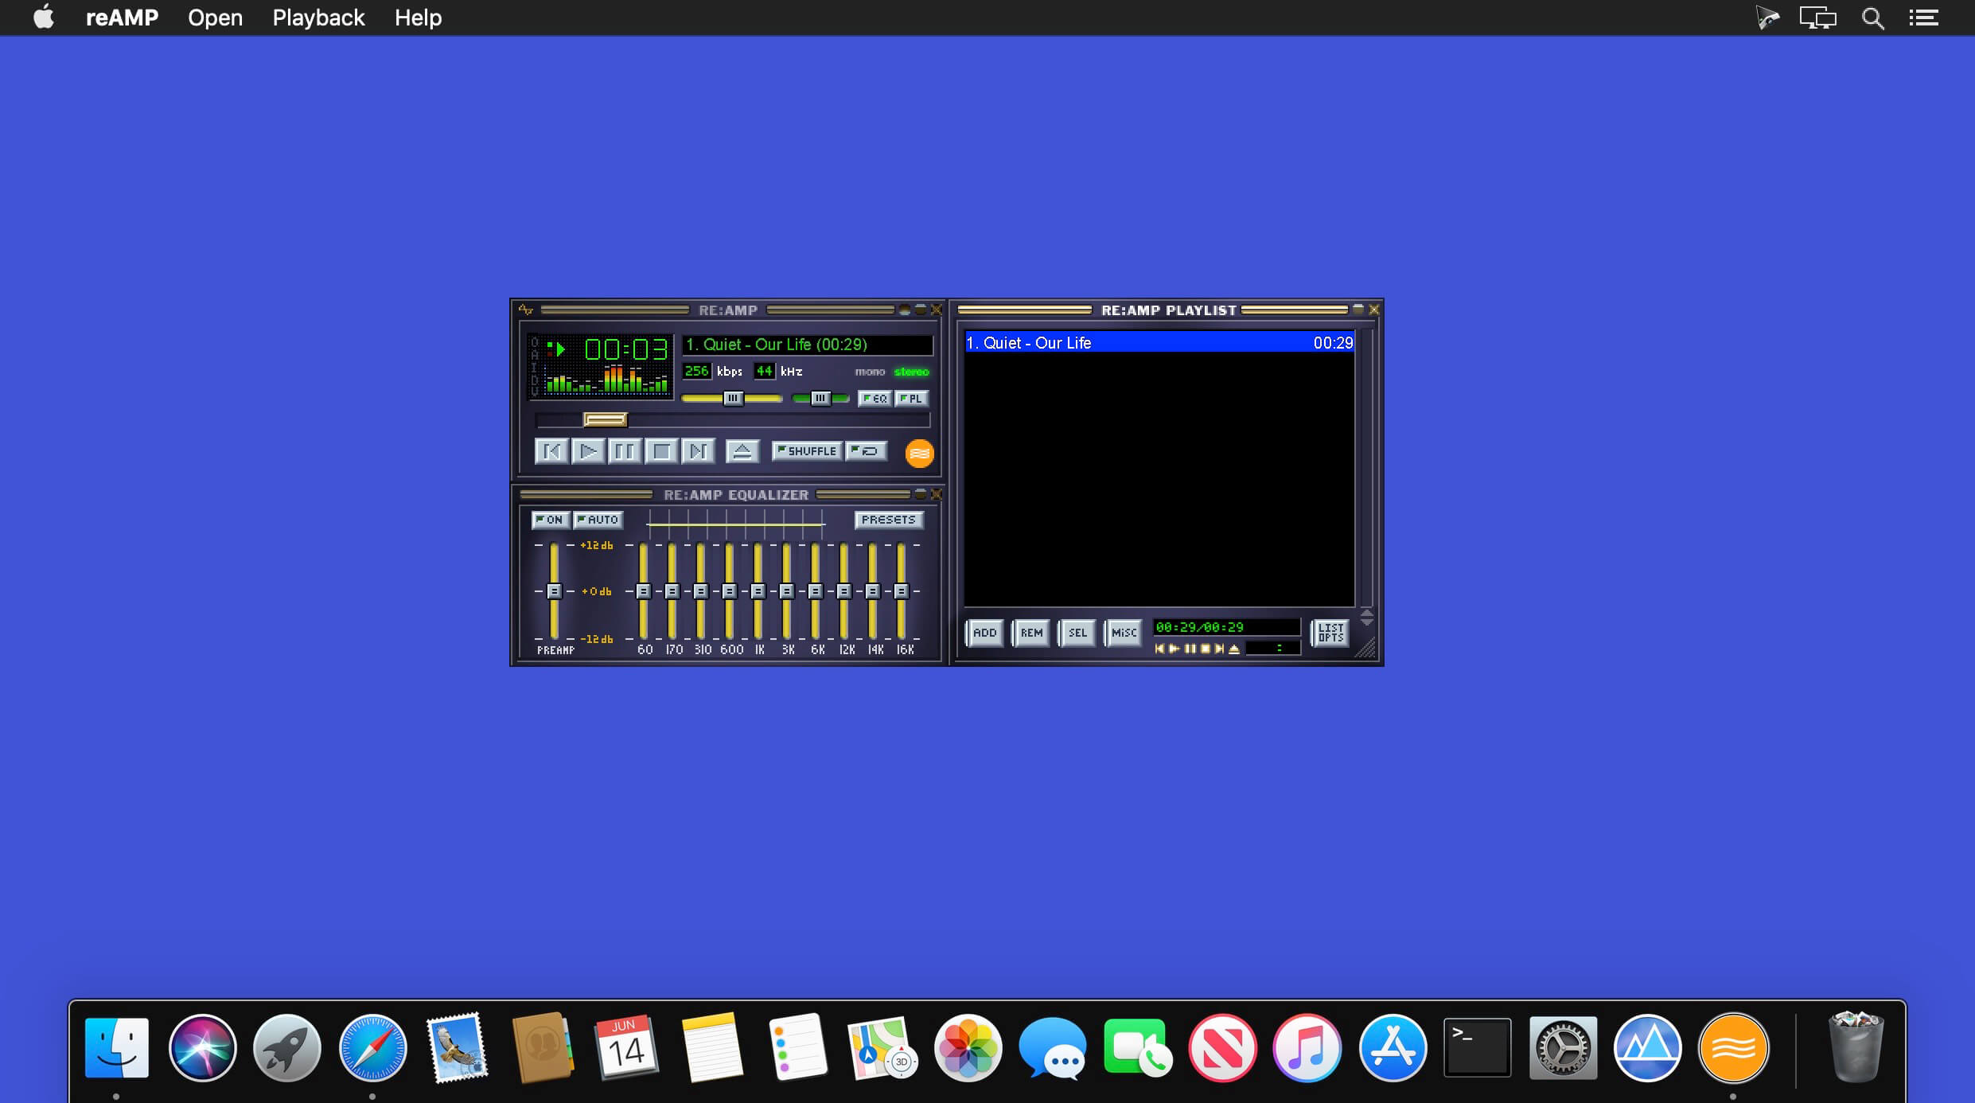This screenshot has width=1975, height=1103.
Task: Open Notification Center icon in the menu bar
Action: coord(1923,18)
